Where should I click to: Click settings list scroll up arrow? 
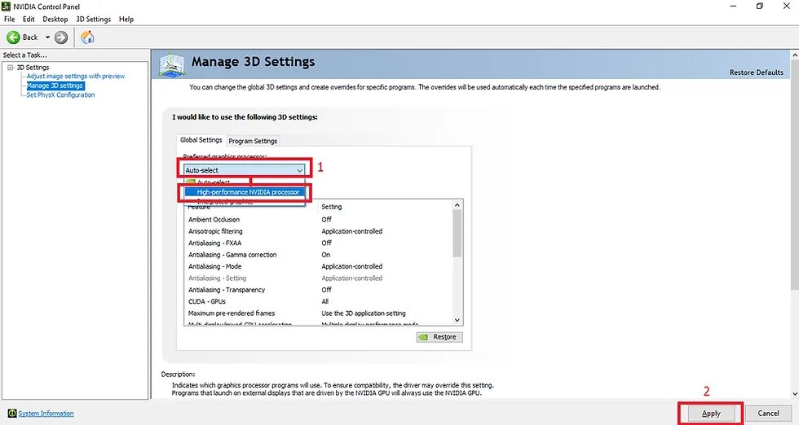[x=457, y=204]
